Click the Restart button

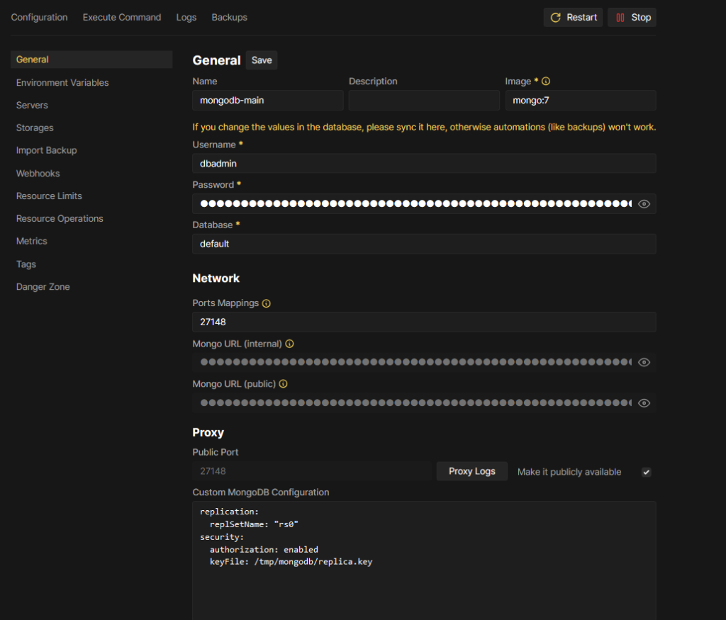click(573, 18)
